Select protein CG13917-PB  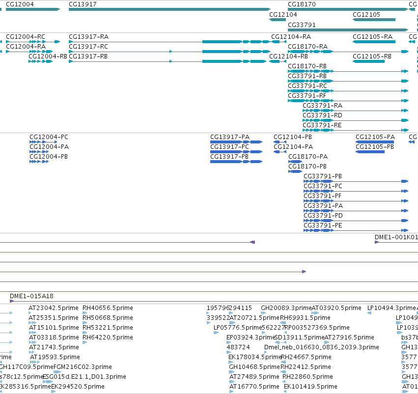(229, 157)
